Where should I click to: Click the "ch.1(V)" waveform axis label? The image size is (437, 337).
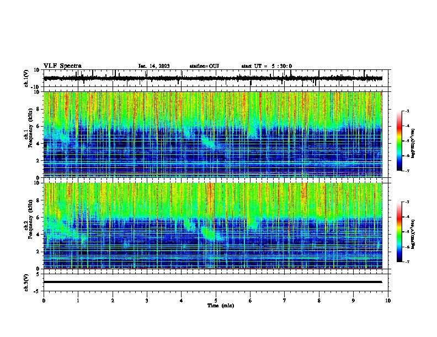(x=26, y=78)
